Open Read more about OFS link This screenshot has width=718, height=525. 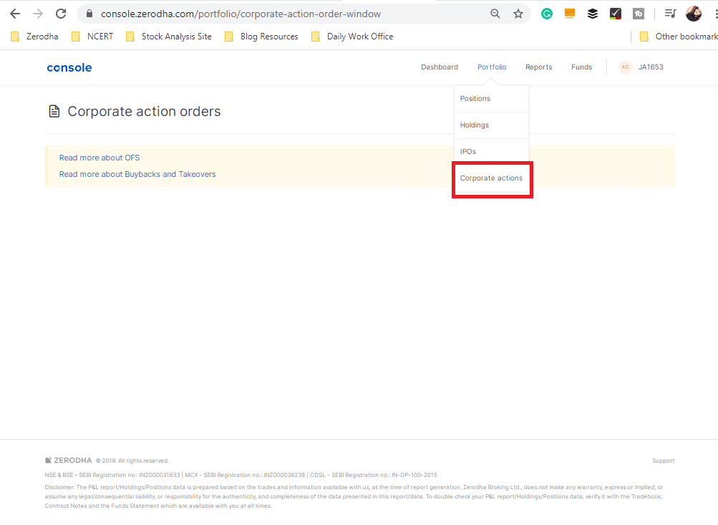100,158
